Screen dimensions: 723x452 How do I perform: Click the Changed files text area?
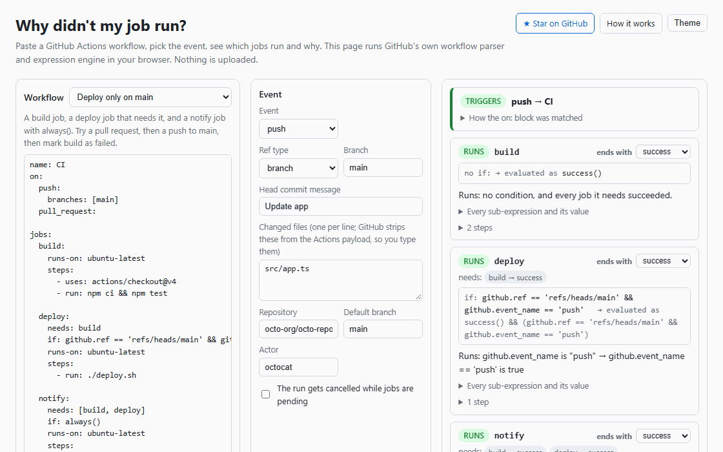tap(341, 280)
